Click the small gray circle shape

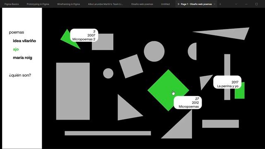[x=108, y=73]
